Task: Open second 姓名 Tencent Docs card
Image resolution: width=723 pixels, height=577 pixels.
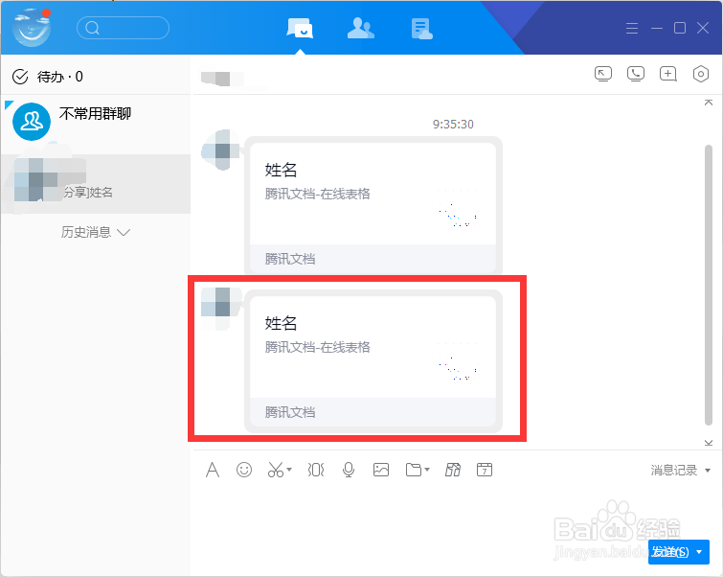Action: tap(373, 361)
